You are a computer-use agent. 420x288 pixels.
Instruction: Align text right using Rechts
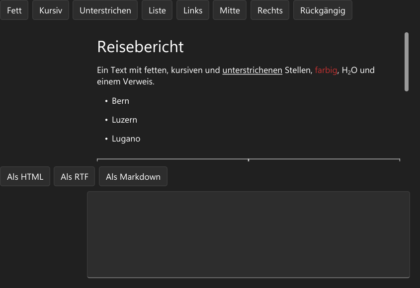pyautogui.click(x=270, y=10)
